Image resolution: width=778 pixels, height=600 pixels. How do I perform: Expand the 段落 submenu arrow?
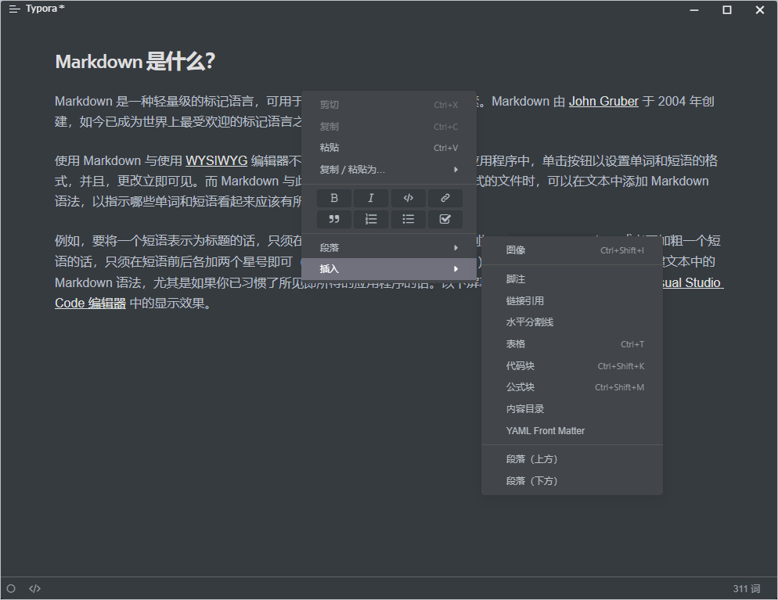coord(456,247)
